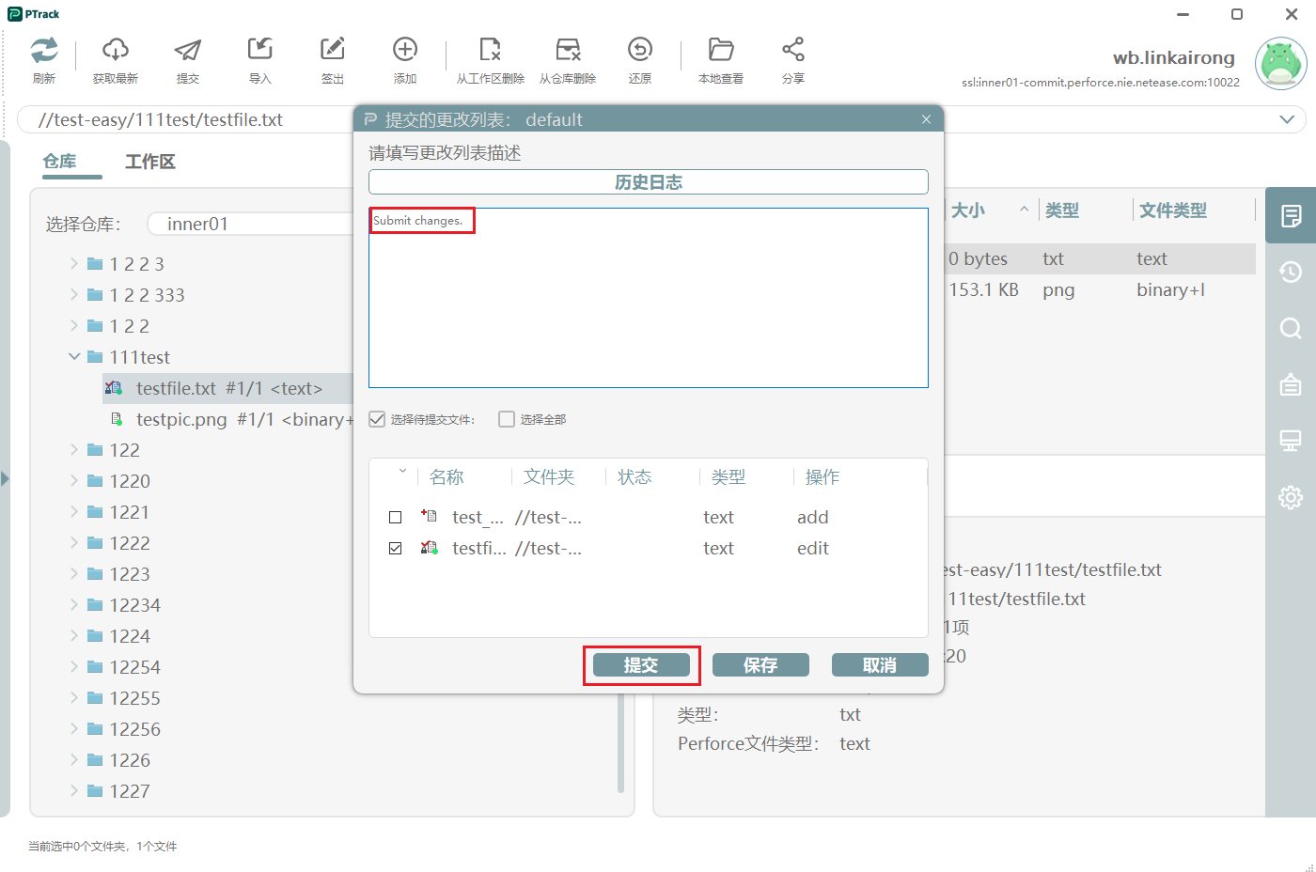Sort by 文件类型 column header
The width and height of the screenshot is (1316, 872).
click(x=1173, y=210)
